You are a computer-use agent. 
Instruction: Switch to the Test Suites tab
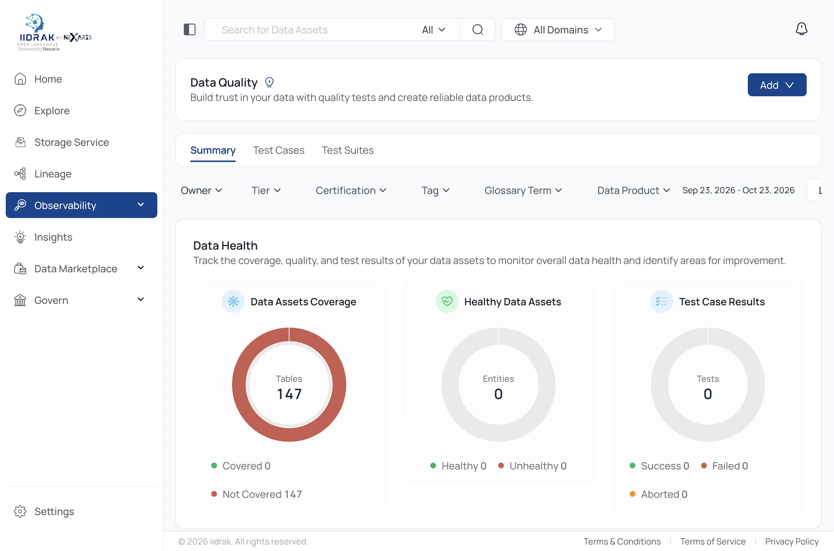point(348,150)
